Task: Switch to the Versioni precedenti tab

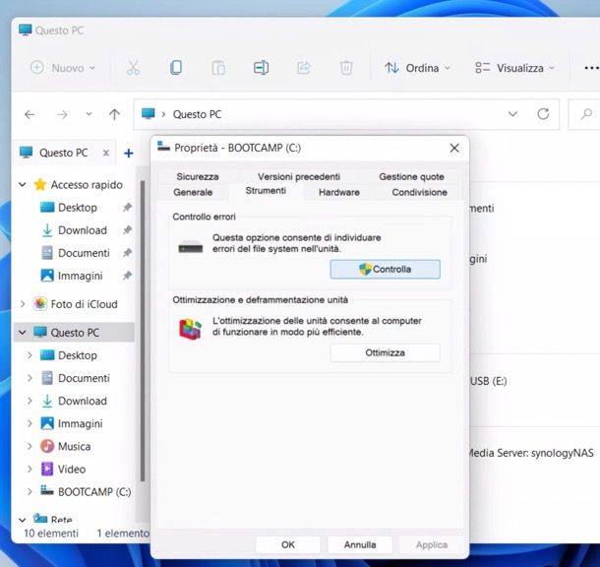Action: [x=299, y=176]
